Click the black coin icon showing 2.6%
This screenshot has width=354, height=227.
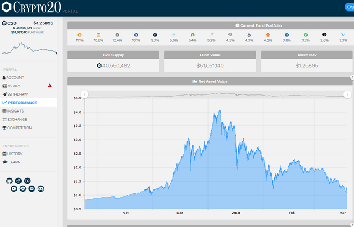click(325, 34)
